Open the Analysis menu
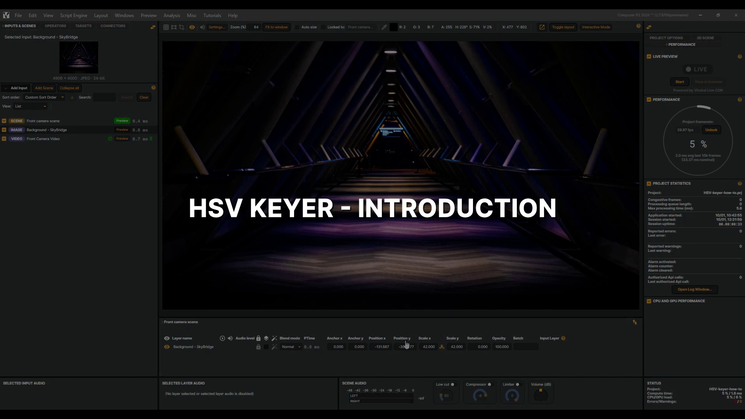Viewport: 745px width, 419px height. click(172, 16)
